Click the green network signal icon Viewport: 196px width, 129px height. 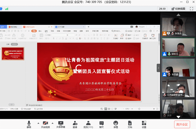point(7,9)
